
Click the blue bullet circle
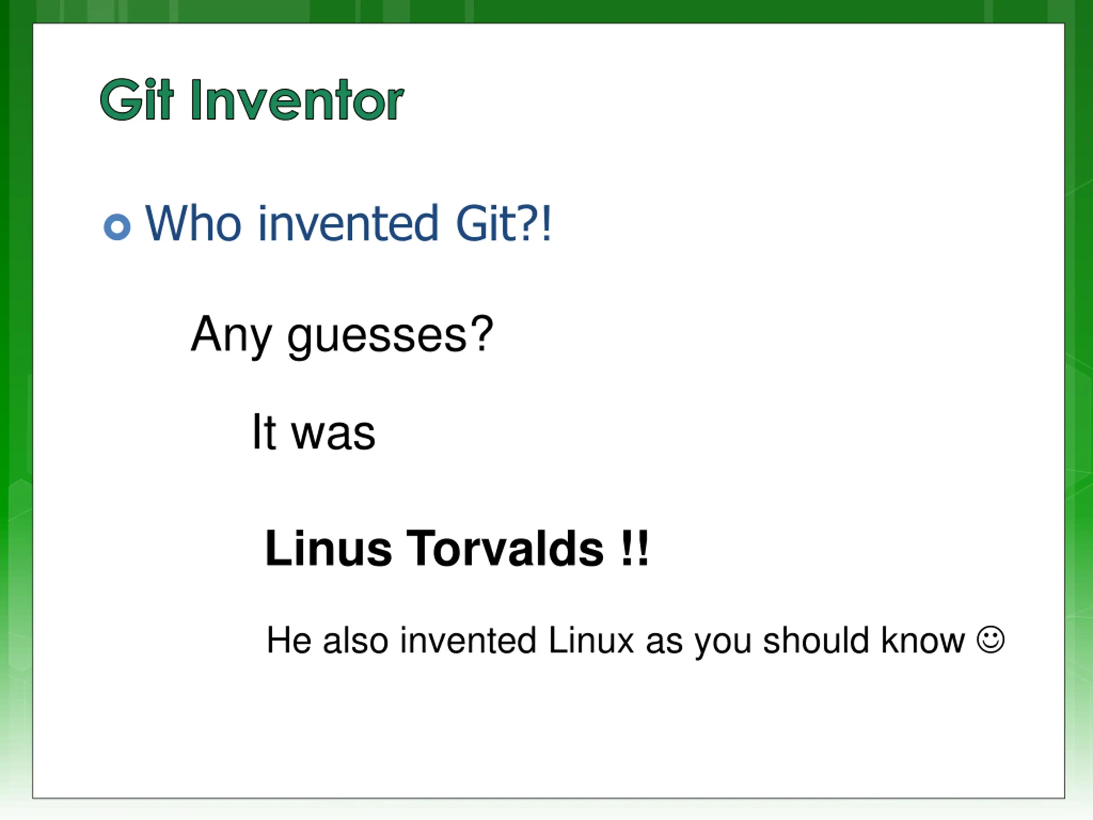(117, 227)
